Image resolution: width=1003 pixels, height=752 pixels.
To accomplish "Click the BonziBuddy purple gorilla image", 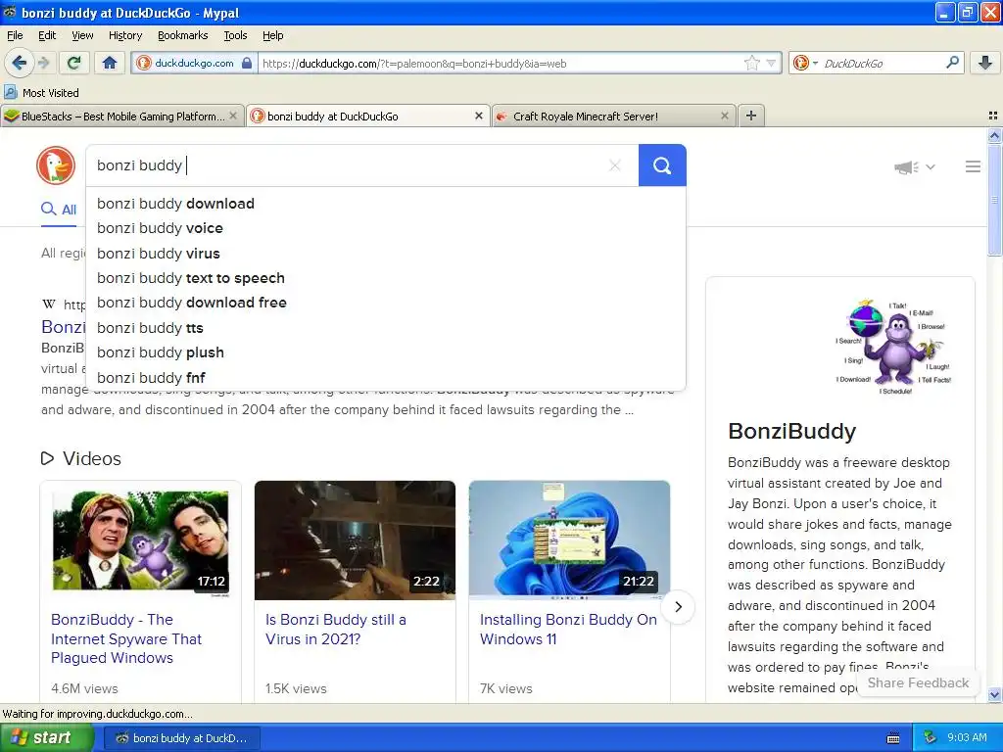I will point(893,348).
